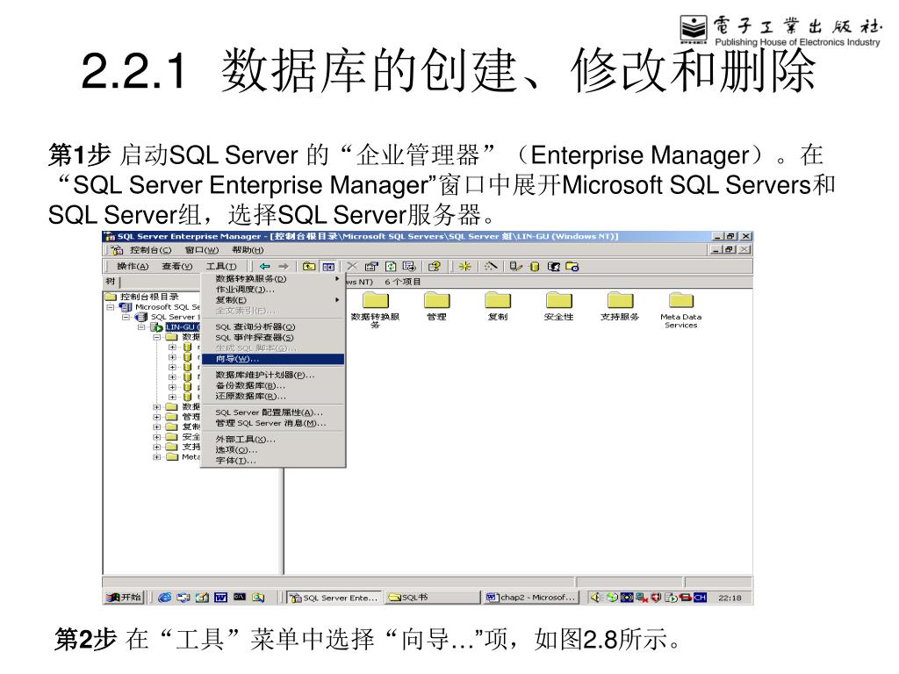899x674 pixels.
Task: Open the 查看(V) menu
Action: pyautogui.click(x=177, y=267)
